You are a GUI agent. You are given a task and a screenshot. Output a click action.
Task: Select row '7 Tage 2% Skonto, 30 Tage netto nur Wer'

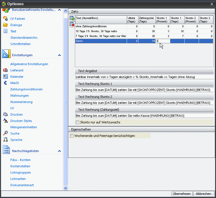[144, 36]
